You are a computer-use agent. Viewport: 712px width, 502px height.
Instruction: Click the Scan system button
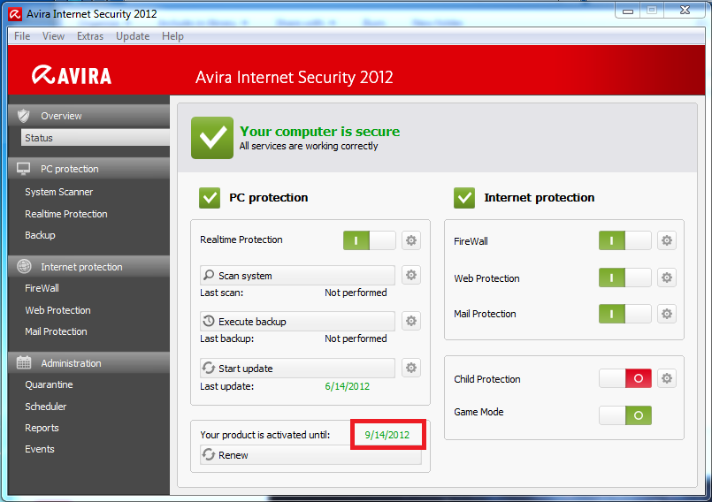pos(297,276)
